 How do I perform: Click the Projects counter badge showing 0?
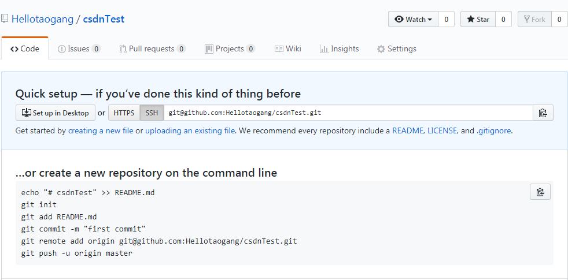(250, 49)
